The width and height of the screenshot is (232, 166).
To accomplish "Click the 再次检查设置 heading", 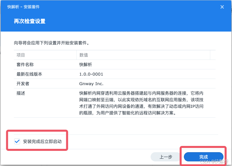I will pyautogui.click(x=30, y=21).
